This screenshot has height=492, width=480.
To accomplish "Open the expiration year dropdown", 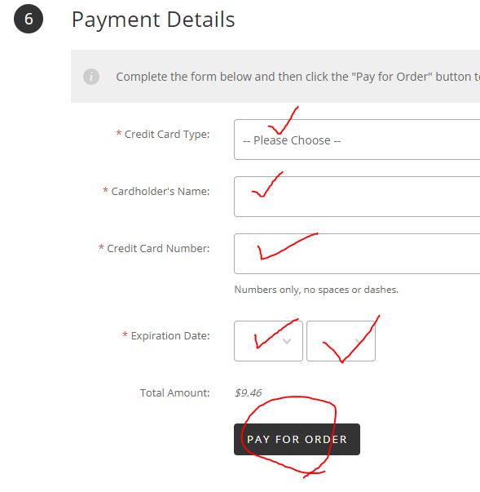I will [x=341, y=341].
